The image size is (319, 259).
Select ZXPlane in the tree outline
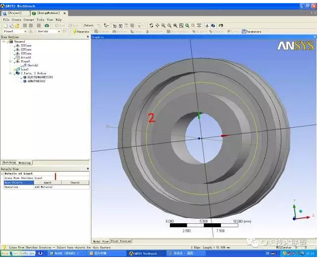tap(26, 49)
